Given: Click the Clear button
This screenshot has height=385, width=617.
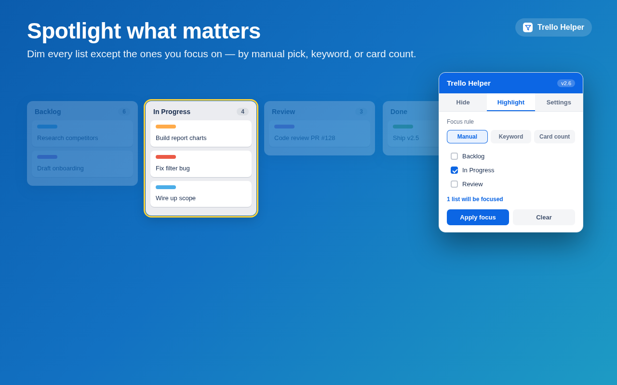Looking at the screenshot, I should click(x=544, y=218).
